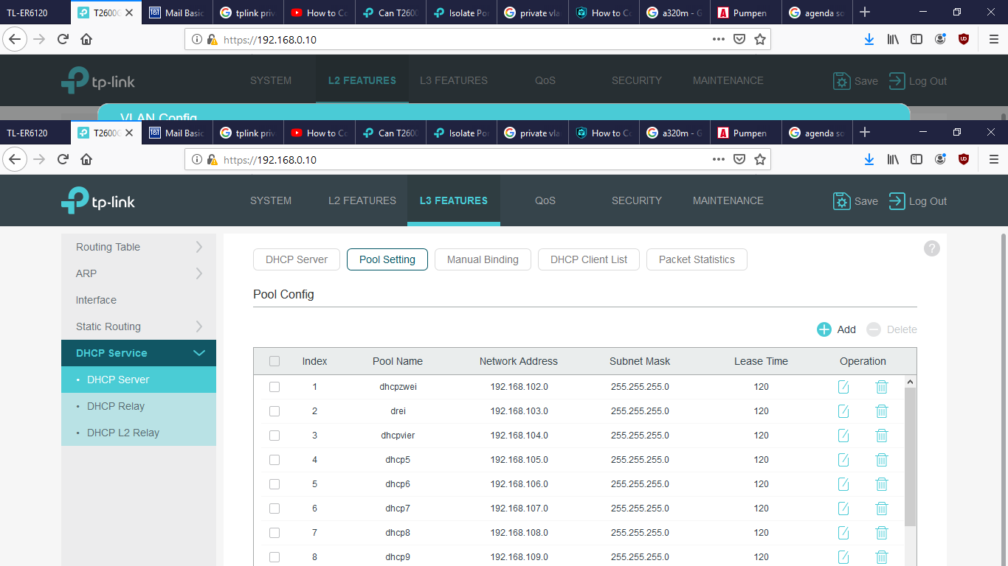Open Interface in the sidebar

click(139, 300)
